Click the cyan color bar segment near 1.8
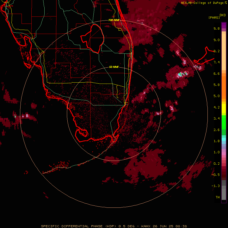Image resolution: width=228 pixels, height=228 pixels. coord(224,139)
